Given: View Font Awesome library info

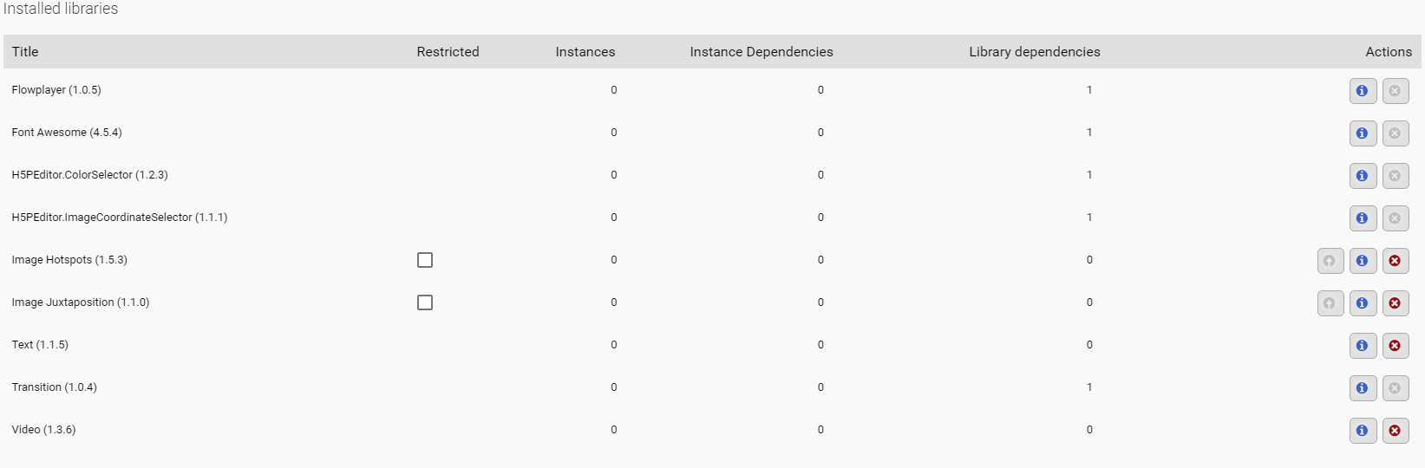Looking at the screenshot, I should click(1363, 133).
